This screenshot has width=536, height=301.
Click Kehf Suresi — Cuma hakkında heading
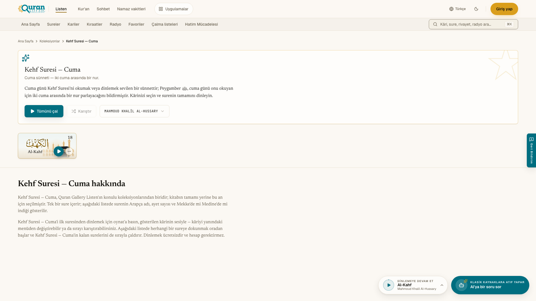pos(71,183)
